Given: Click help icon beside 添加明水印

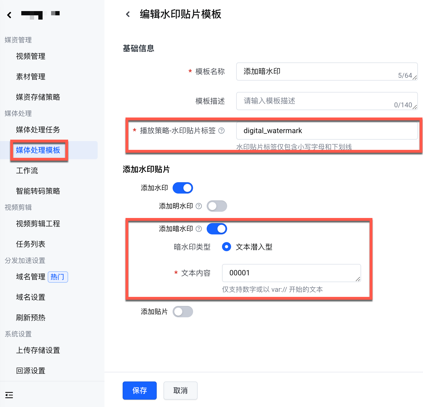Looking at the screenshot, I should click(x=199, y=206).
